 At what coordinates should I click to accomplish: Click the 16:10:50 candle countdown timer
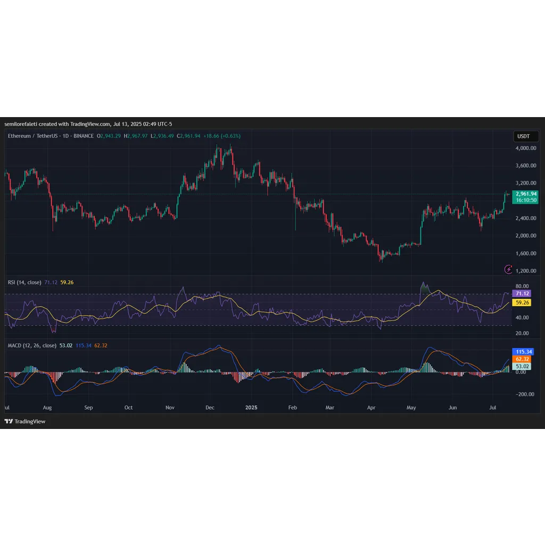pos(526,200)
